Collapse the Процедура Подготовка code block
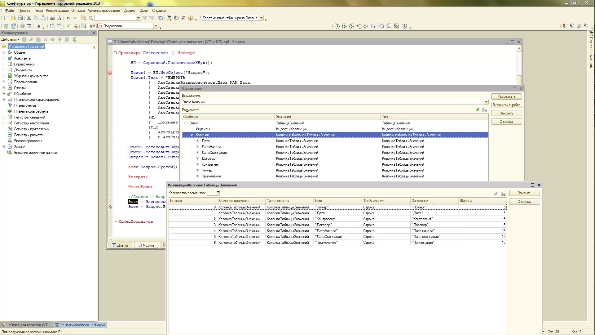The width and height of the screenshot is (595, 335). [115, 53]
